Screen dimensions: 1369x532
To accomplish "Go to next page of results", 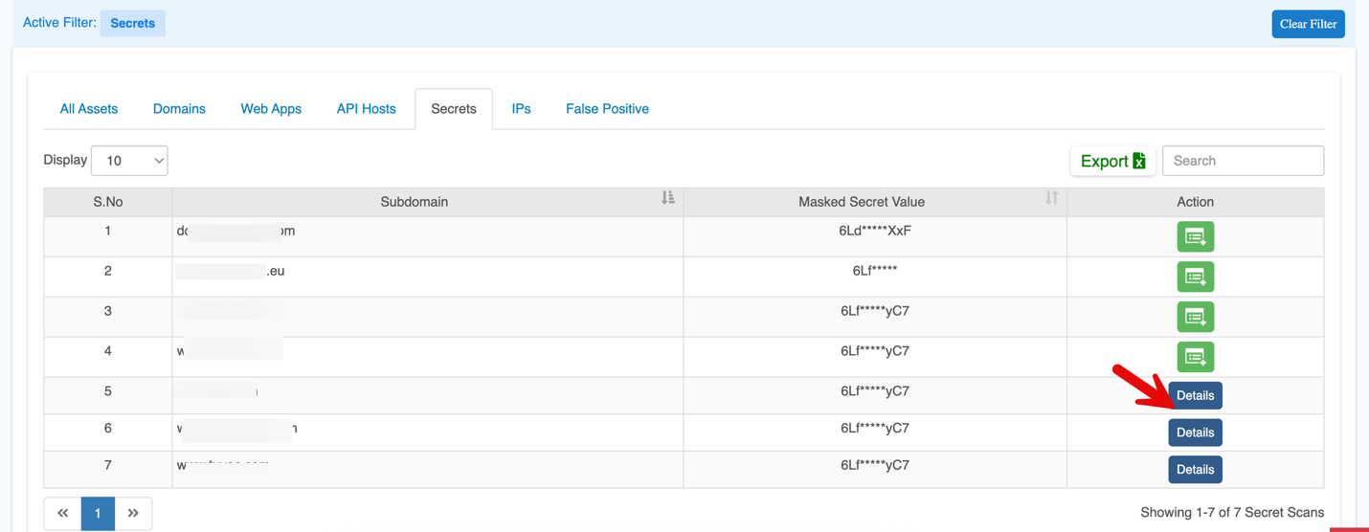I will (133, 514).
